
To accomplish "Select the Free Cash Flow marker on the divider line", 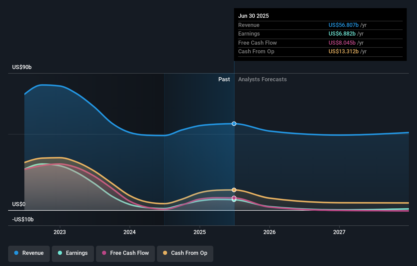I will coord(234,198).
